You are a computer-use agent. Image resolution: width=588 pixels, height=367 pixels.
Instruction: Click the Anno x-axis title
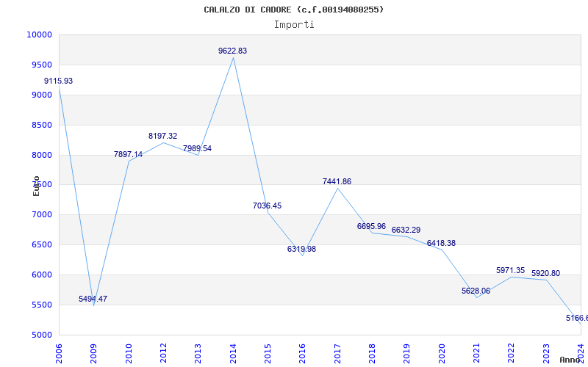[x=570, y=360]
